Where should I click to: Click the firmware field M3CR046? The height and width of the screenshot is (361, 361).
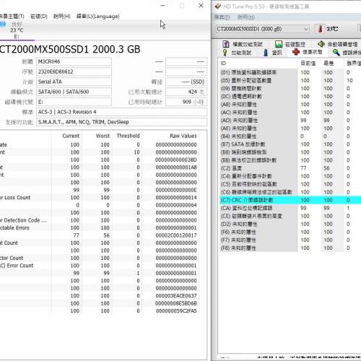[x=74, y=61]
